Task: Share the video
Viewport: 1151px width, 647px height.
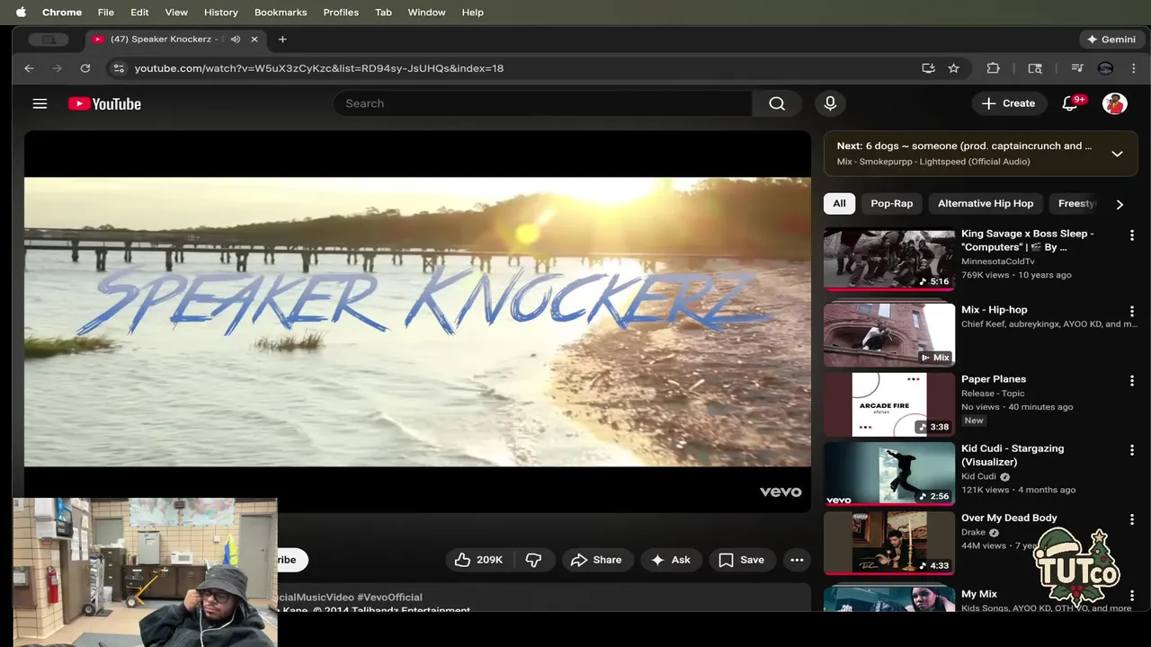Action: [x=597, y=560]
